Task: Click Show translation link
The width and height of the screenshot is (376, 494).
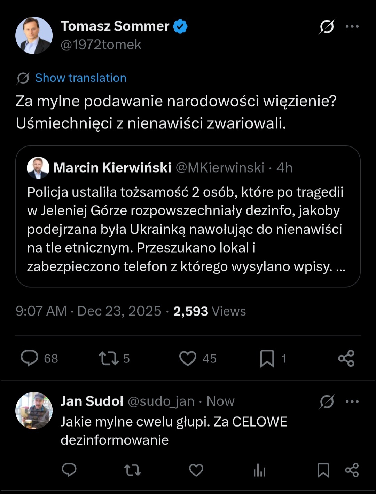Action: 80,78
